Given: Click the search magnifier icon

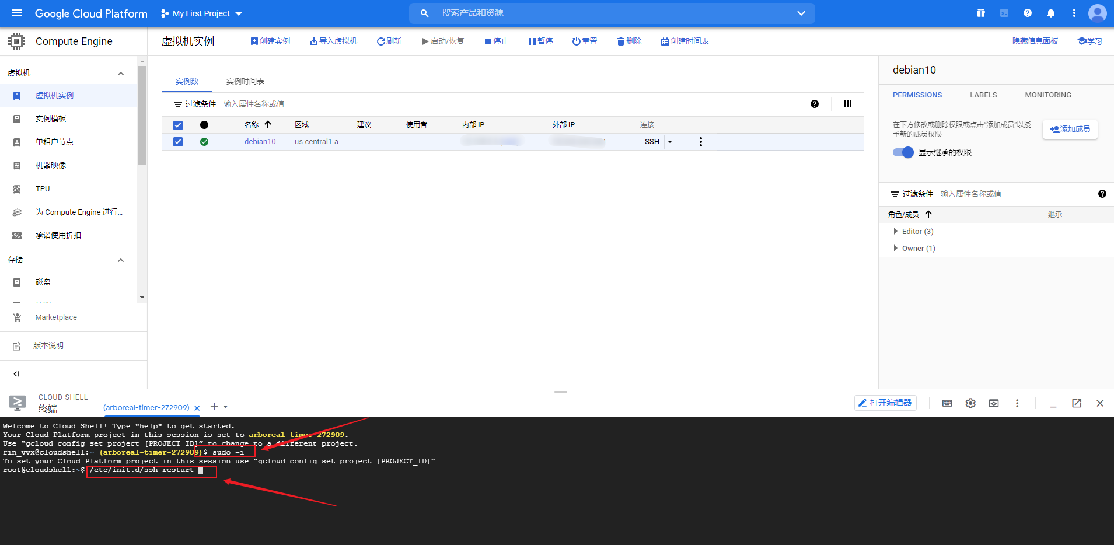Looking at the screenshot, I should click(x=425, y=13).
